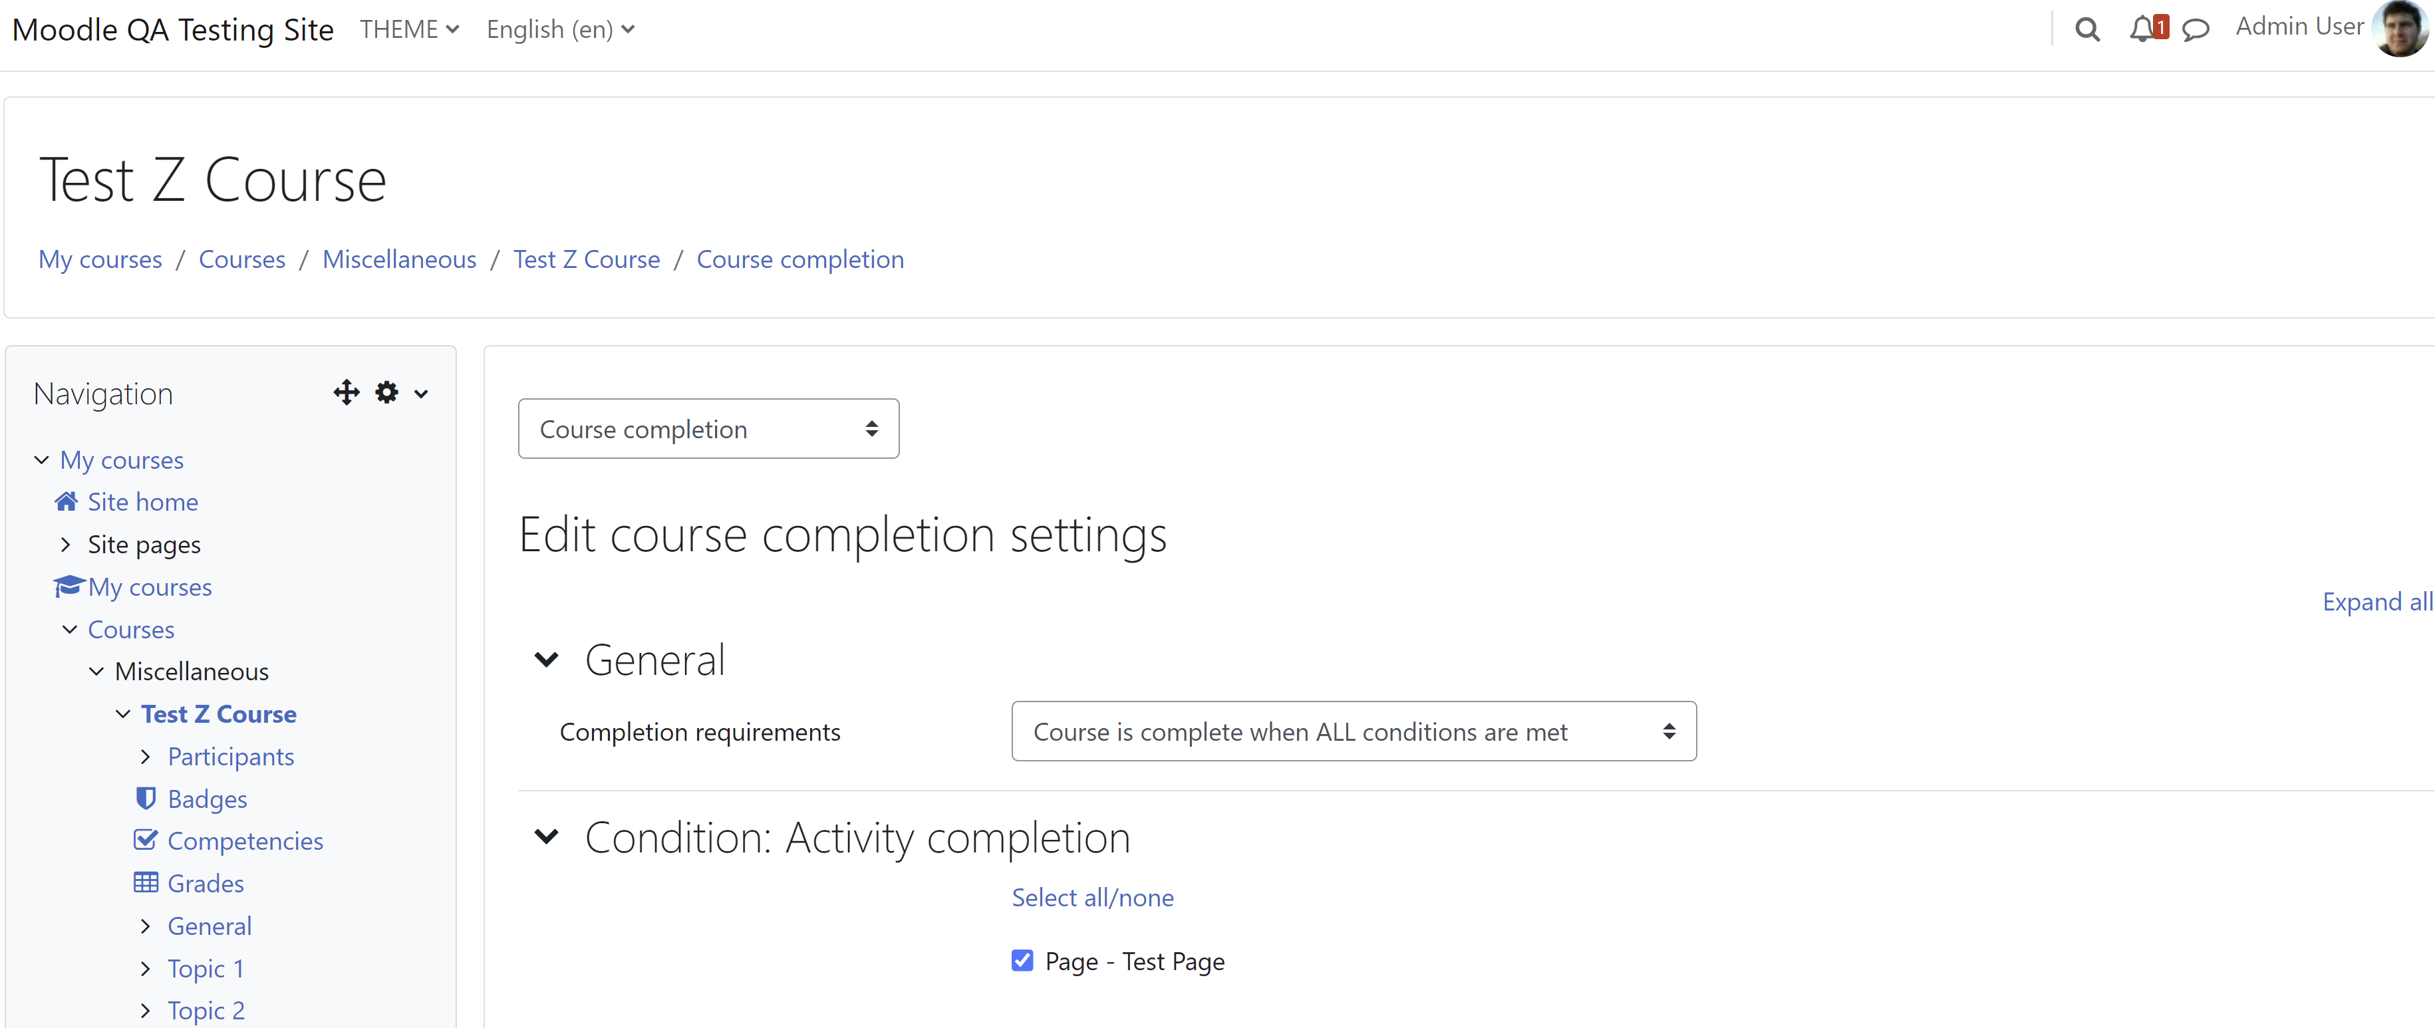Collapse the Courses tree node
This screenshot has width=2435, height=1028.
pyautogui.click(x=70, y=629)
